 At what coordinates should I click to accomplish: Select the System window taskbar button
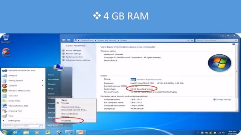pyautogui.click(x=69, y=132)
